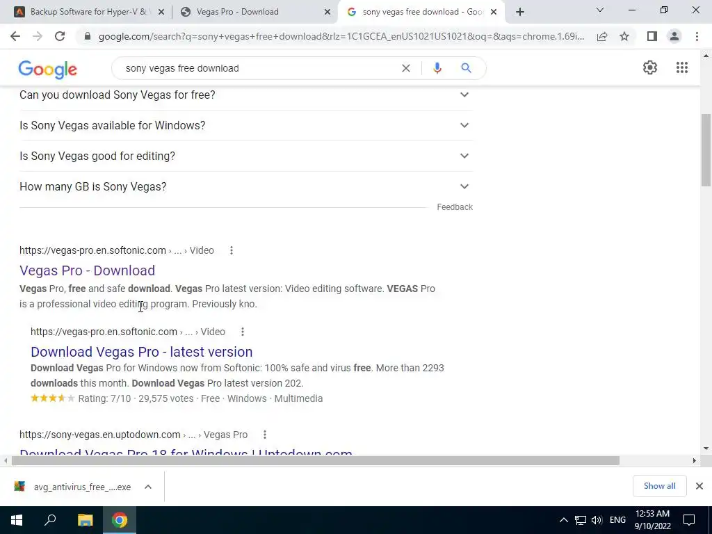Open the Uptodown Vegas Pro 18 result
Viewport: 712px width, 534px height.
click(186, 452)
